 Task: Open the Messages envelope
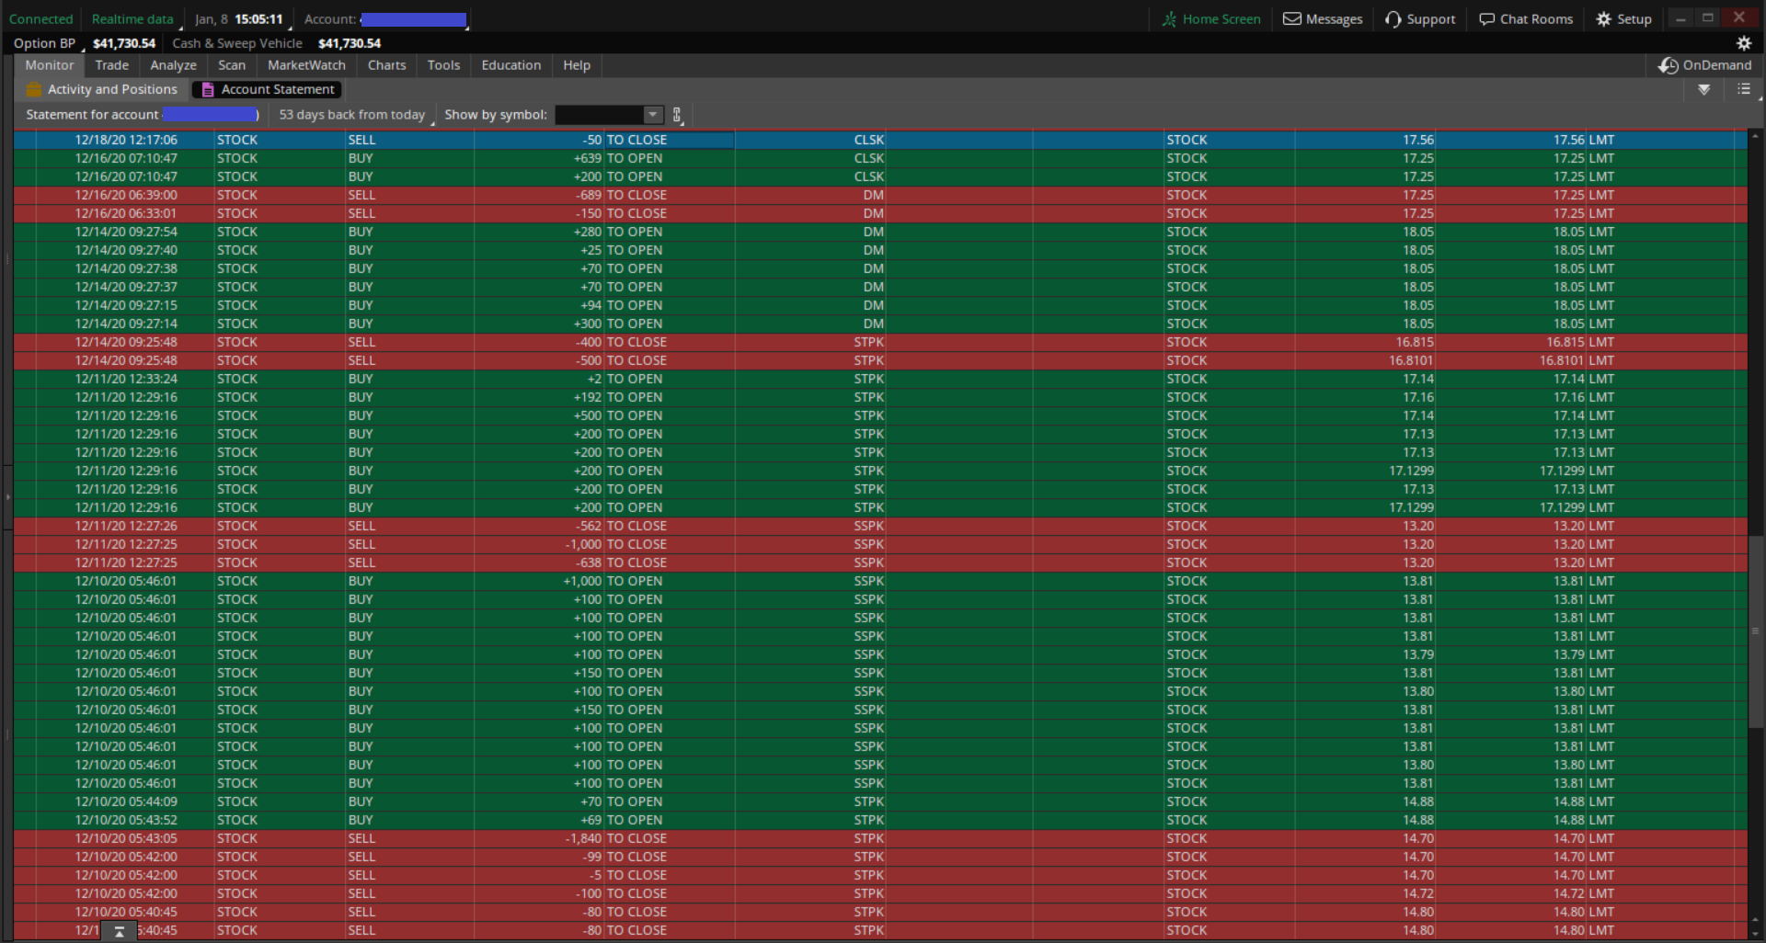(x=1323, y=18)
